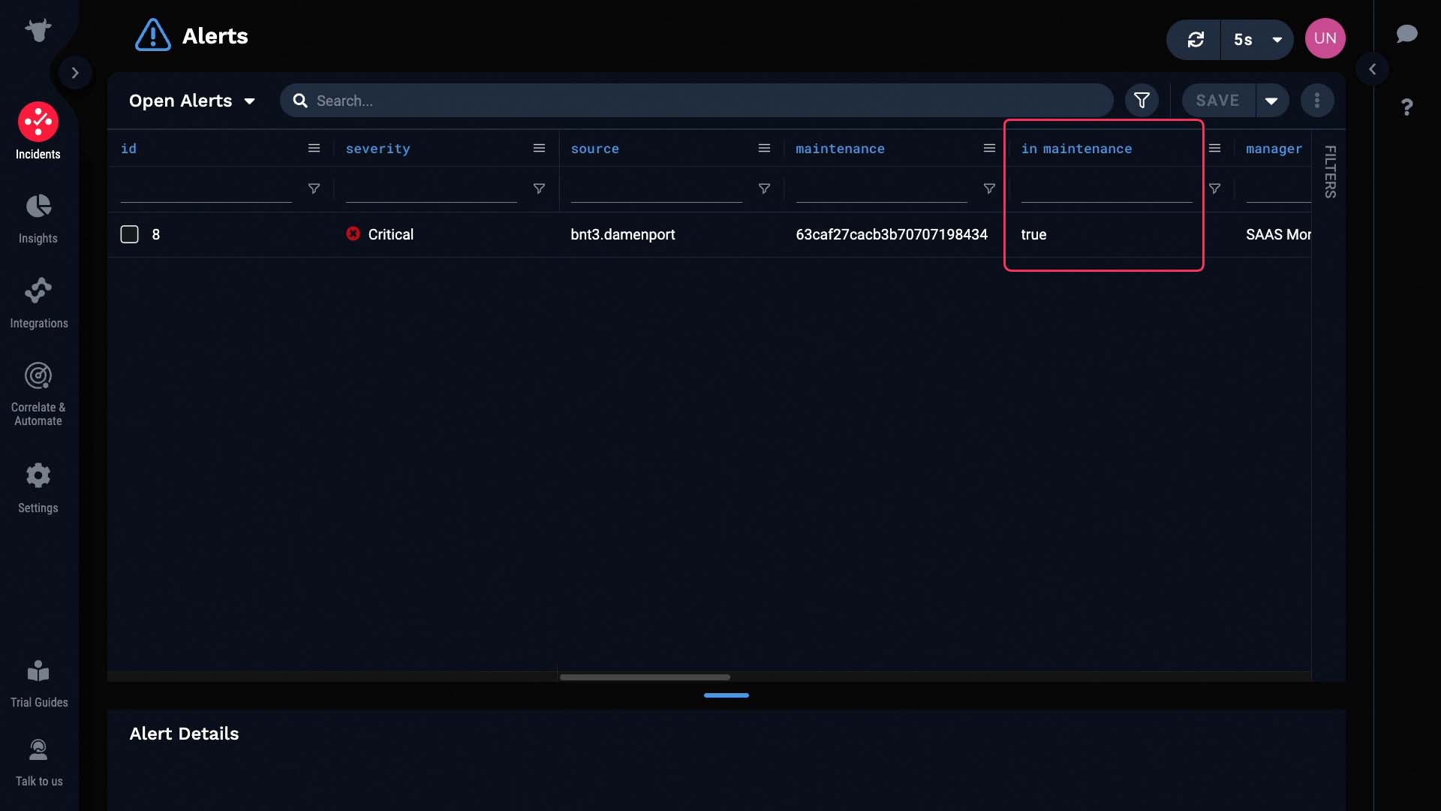Screen dimensions: 1441x811
Task: Click the search magnifier icon
Action: pos(300,101)
